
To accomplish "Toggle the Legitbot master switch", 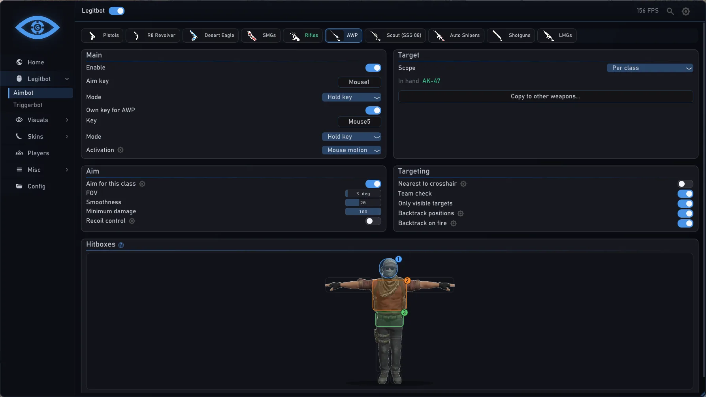I will 117,11.
